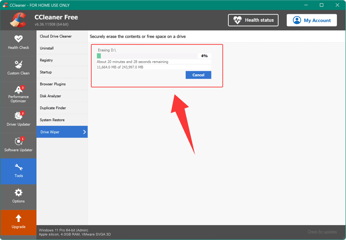The image size is (346, 240).
Task: Open Options gear icon
Action: click(x=18, y=193)
